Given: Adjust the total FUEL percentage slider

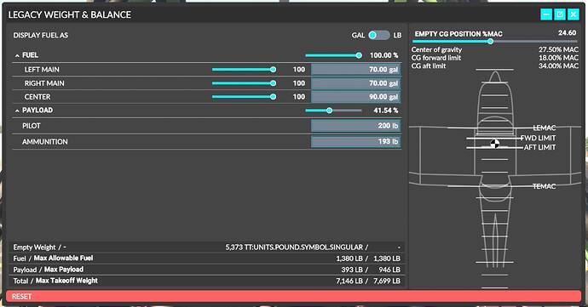Looking at the screenshot, I should [333, 55].
